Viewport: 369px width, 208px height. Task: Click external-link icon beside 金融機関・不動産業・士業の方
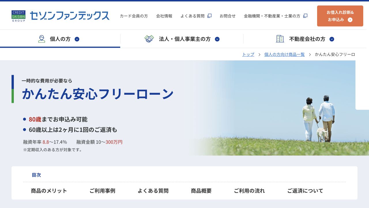tap(305, 16)
